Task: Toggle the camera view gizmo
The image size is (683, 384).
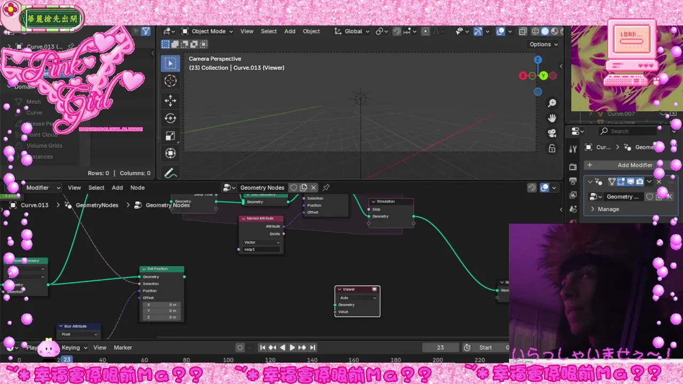Action: (552, 133)
